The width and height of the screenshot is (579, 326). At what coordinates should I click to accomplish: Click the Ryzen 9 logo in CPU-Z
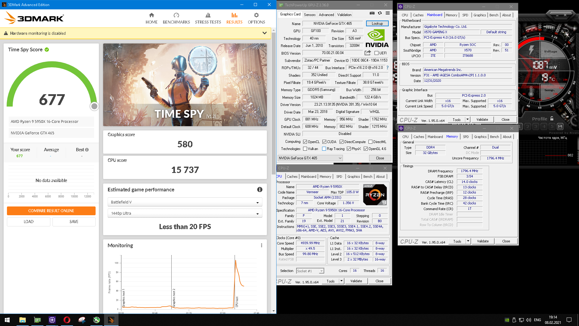pos(375,194)
